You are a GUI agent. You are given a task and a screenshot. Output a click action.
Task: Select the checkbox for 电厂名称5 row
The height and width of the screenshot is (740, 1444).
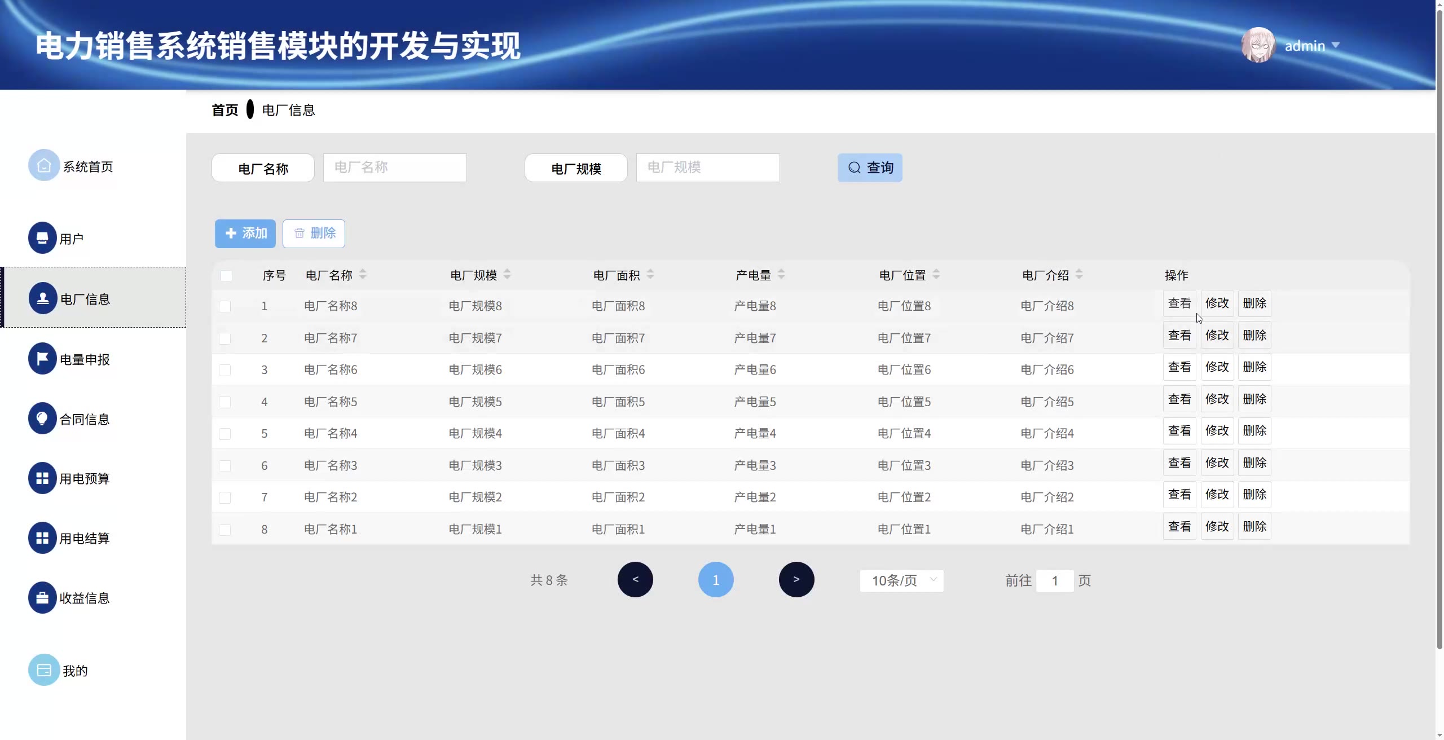point(225,402)
